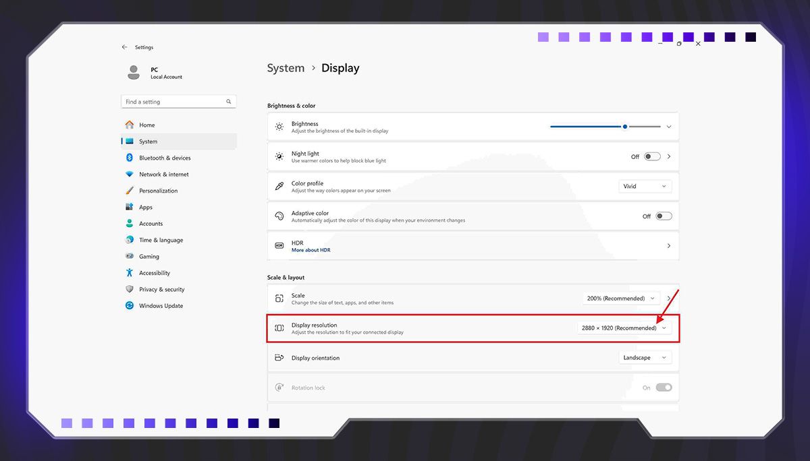Enable the Adaptive color switch
Viewport: 810px width, 461px height.
tap(664, 216)
